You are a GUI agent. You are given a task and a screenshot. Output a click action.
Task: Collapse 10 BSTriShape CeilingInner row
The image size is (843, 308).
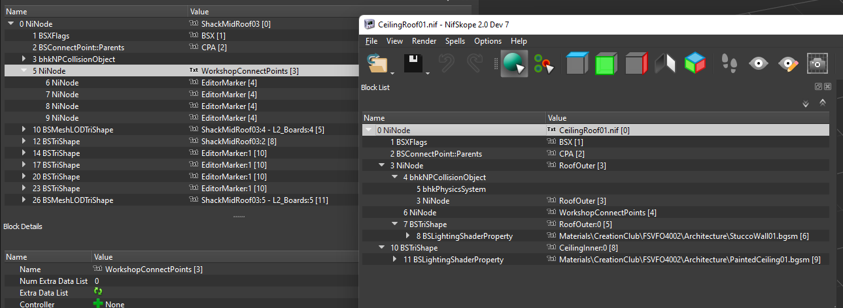click(383, 248)
